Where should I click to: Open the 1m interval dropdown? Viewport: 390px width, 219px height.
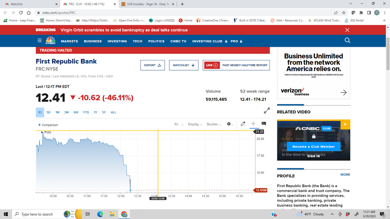[178, 124]
